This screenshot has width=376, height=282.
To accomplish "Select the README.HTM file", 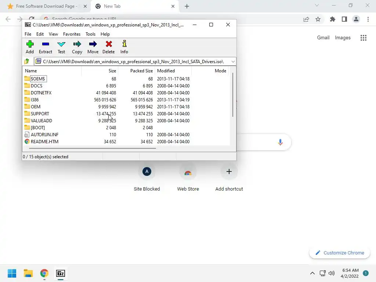I will pyautogui.click(x=41, y=141).
